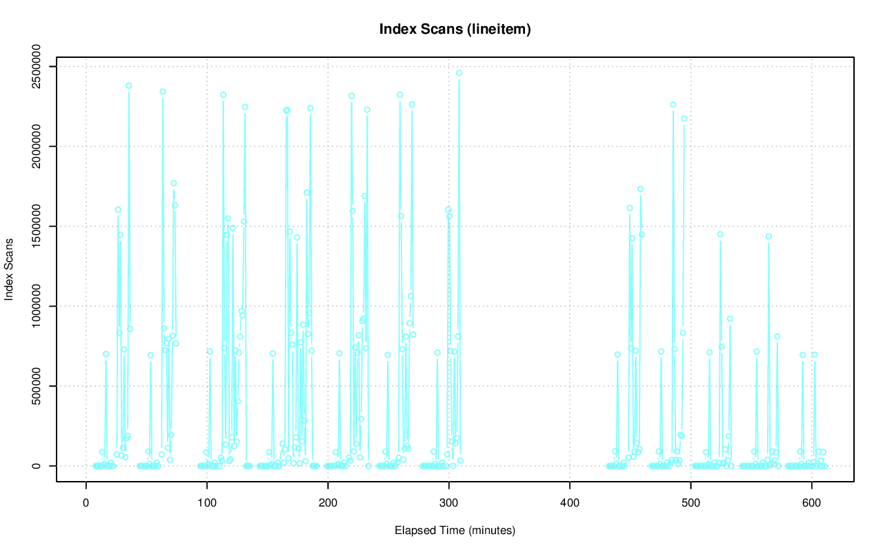Image resolution: width=883 pixels, height=552 pixels.
Task: Click the 'Elapsed Time (minutes)' x-axis label
Action: pos(455,531)
